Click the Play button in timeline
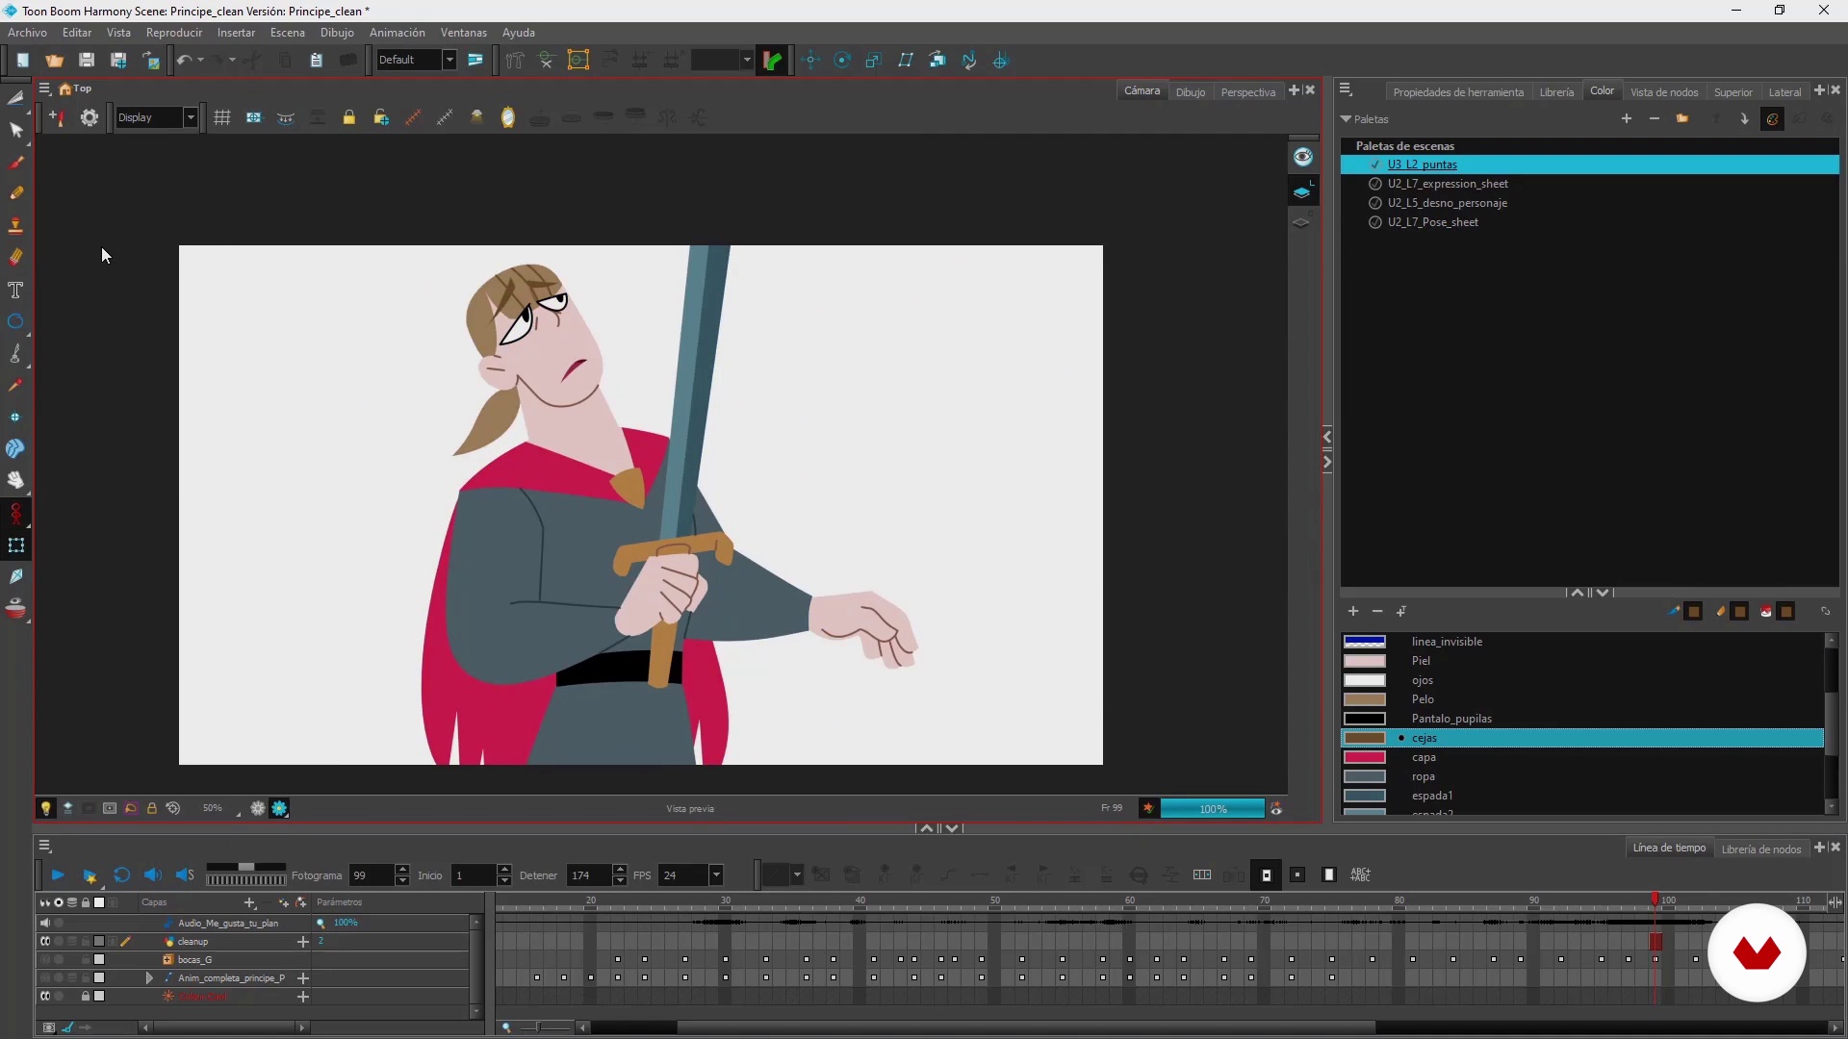Viewport: 1848px width, 1039px height. (57, 875)
